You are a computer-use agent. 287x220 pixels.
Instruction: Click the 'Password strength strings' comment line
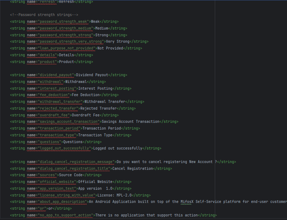tap(44, 15)
